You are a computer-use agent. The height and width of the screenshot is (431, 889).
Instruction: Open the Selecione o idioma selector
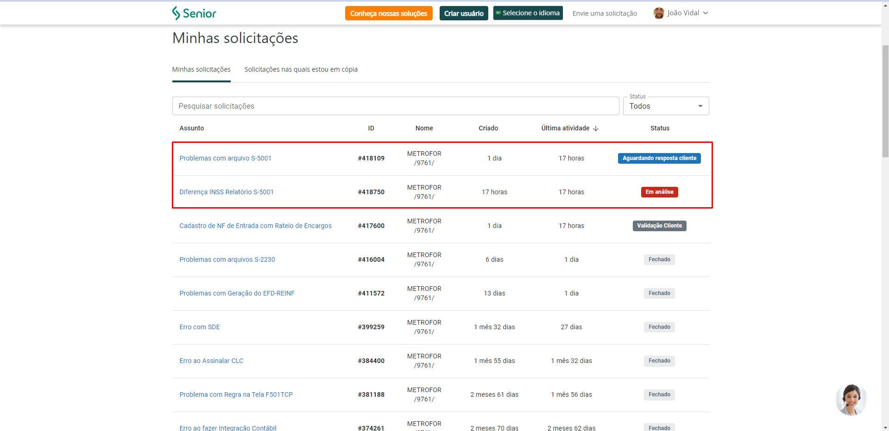coord(528,13)
